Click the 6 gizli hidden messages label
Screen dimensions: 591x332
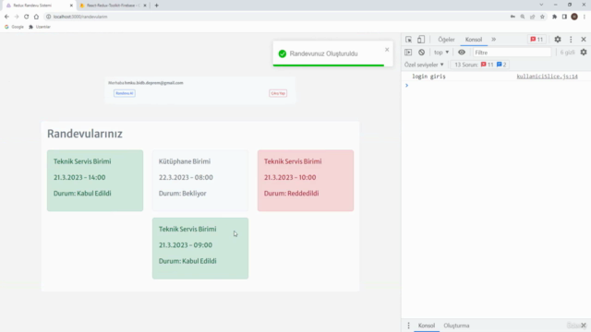click(567, 53)
